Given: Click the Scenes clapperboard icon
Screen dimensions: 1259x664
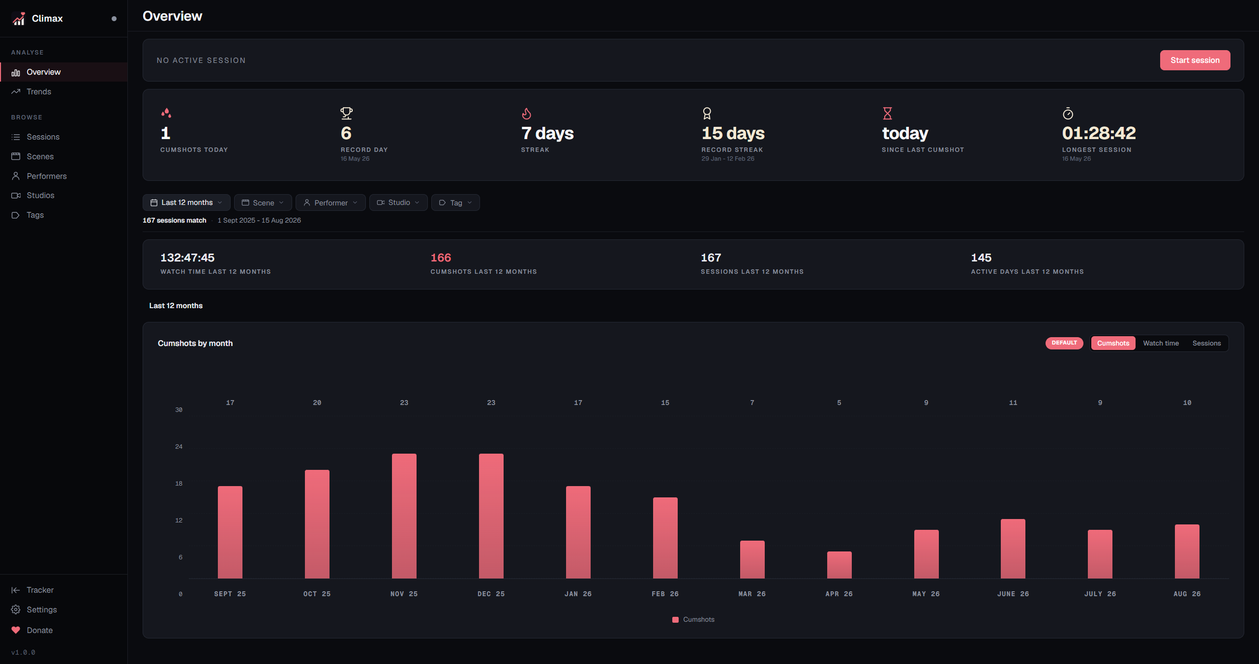Looking at the screenshot, I should [x=16, y=156].
